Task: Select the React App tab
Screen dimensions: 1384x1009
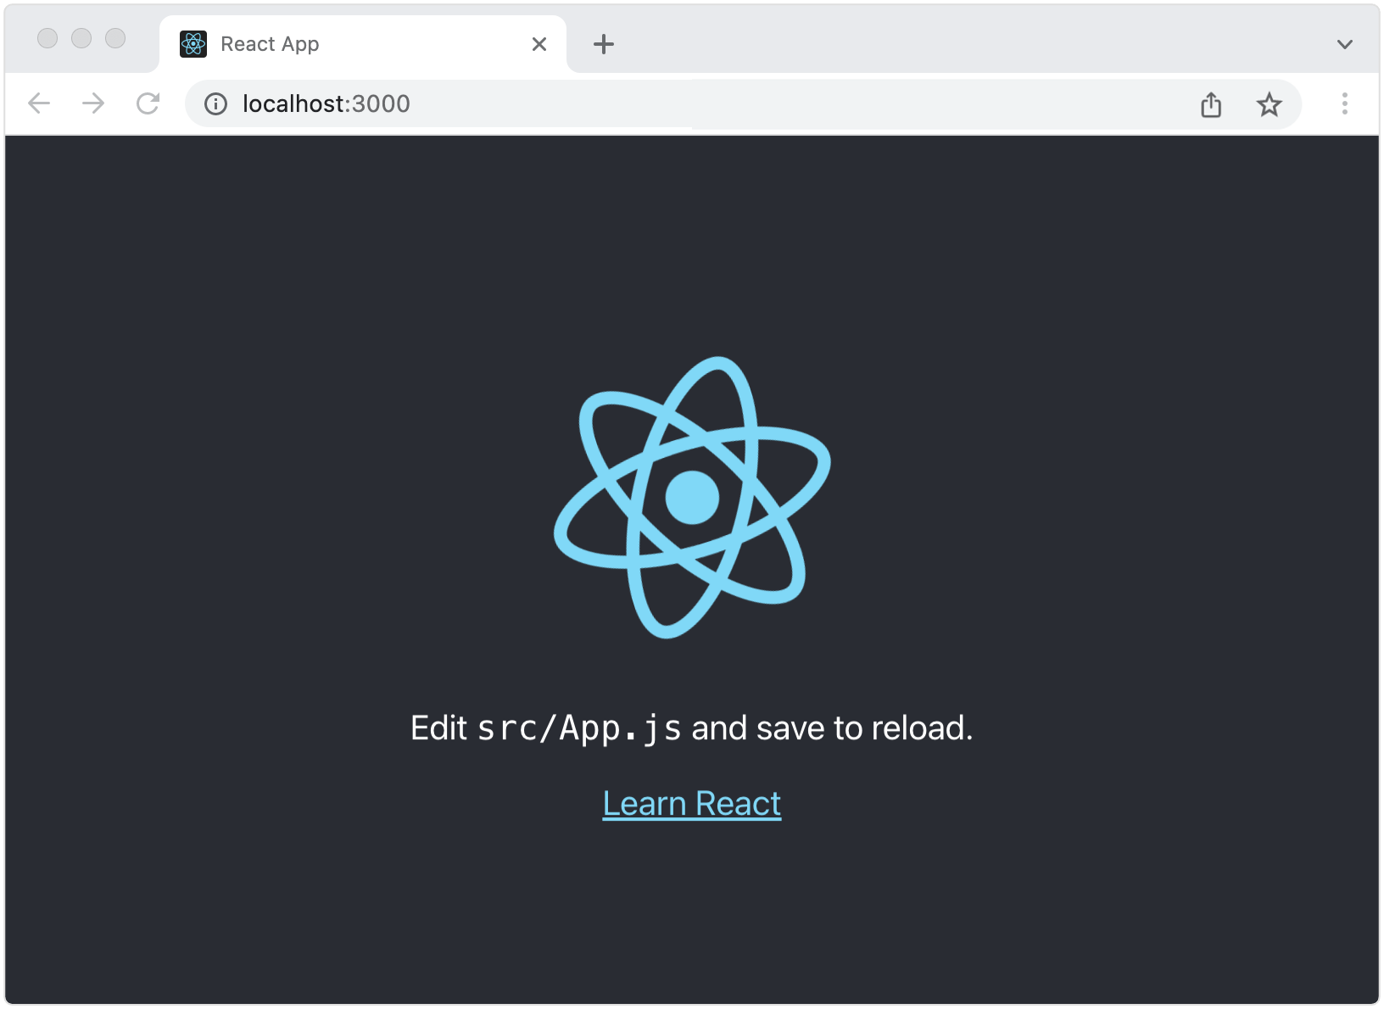Action: [x=363, y=44]
